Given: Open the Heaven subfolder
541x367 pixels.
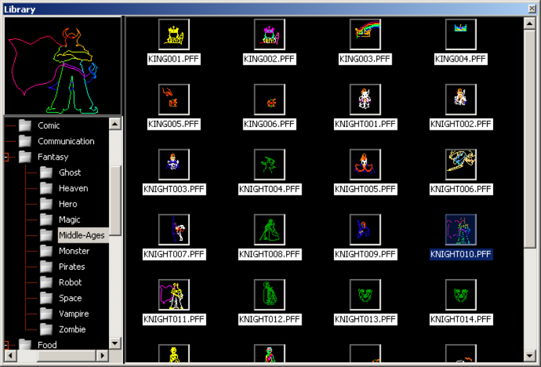Looking at the screenshot, I should (x=73, y=189).
